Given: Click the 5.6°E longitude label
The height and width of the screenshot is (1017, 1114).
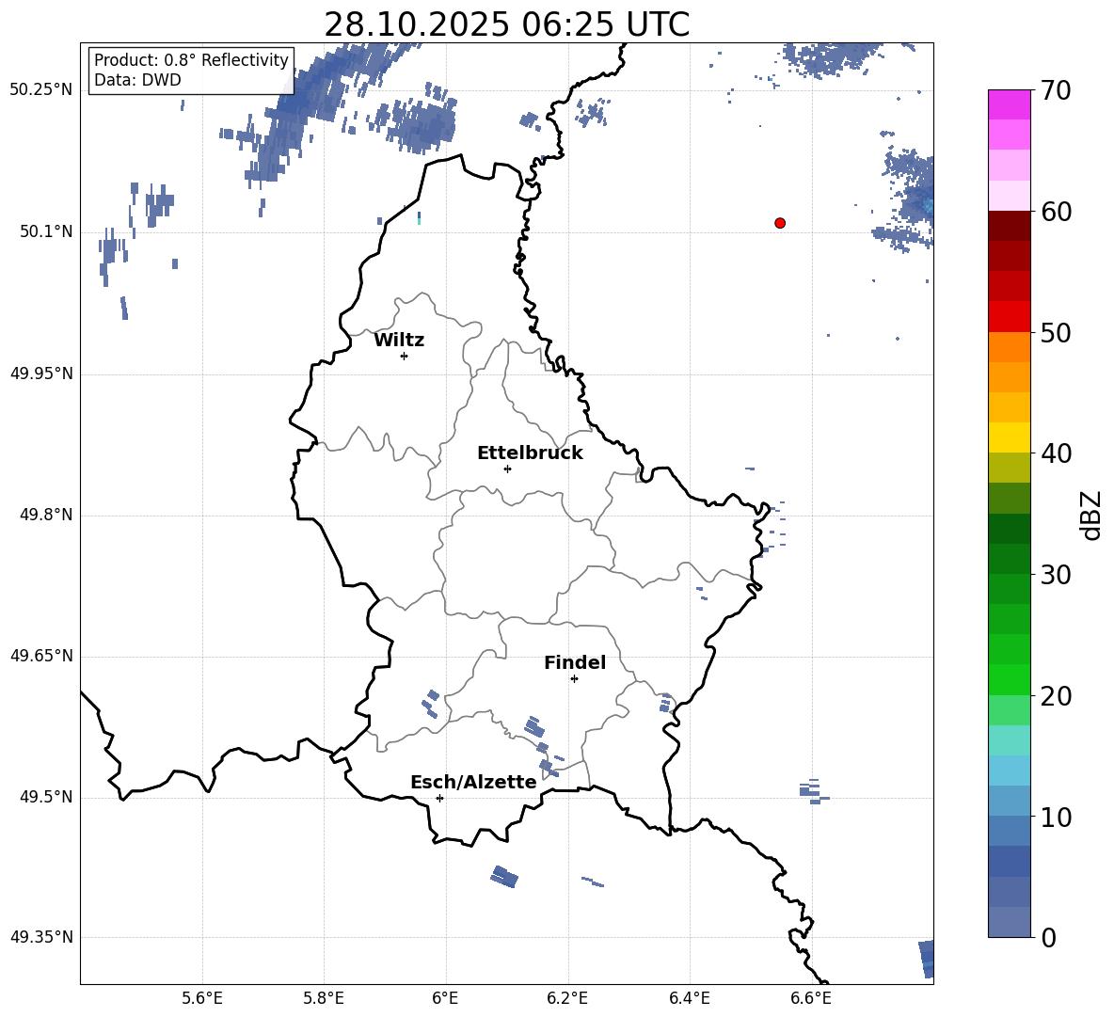Looking at the screenshot, I should click(202, 998).
